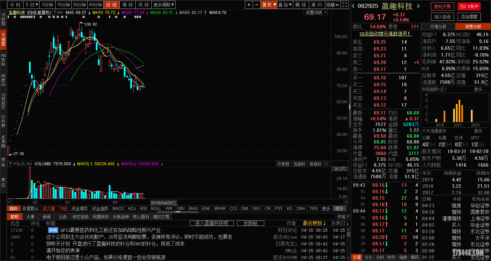This screenshot has width=491, height=261.
Task: Open 5日 period dropdown
Action: pyautogui.click(x=31, y=5)
